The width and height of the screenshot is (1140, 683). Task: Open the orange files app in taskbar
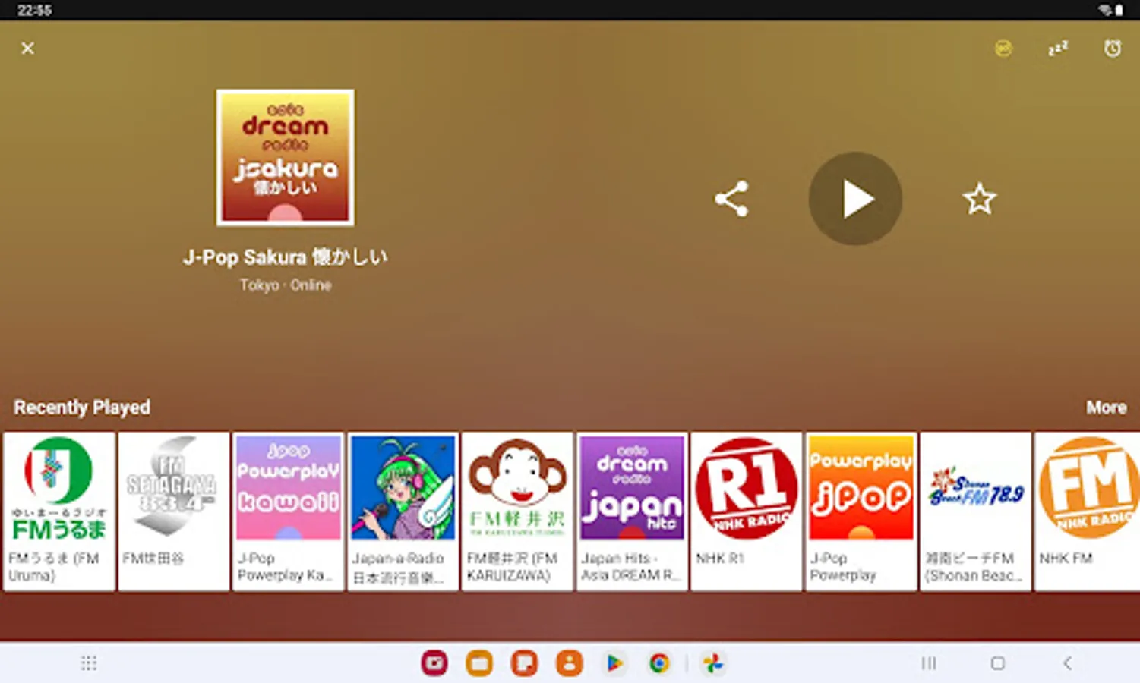tap(479, 663)
